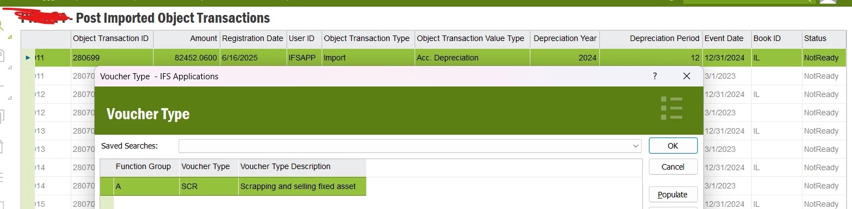Close the Voucher Type dialog with X
Screen dimensions: 852x209
click(687, 76)
